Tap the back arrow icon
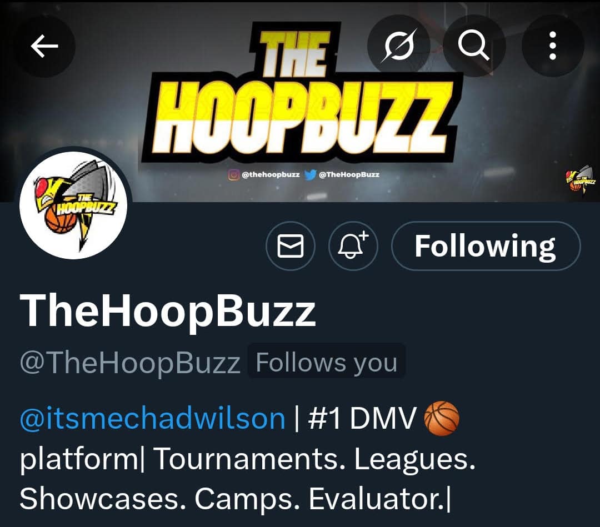The width and height of the screenshot is (600, 527). tap(44, 46)
